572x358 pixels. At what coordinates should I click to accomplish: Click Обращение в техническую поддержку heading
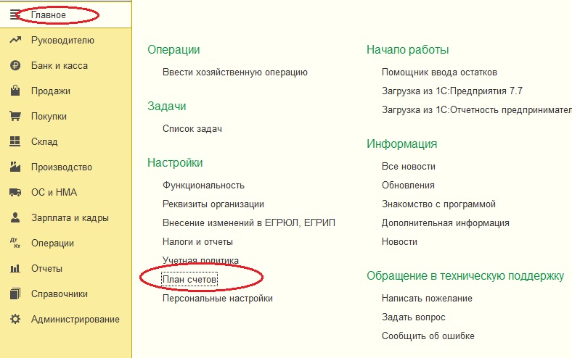(x=465, y=276)
